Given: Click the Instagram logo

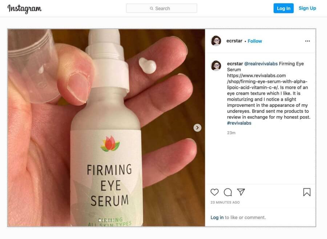Looking at the screenshot, I should pos(24,8).
